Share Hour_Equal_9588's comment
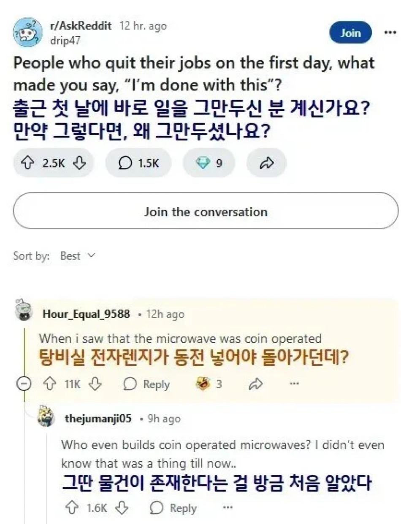Viewport: 401px width, 524px height. (x=255, y=384)
